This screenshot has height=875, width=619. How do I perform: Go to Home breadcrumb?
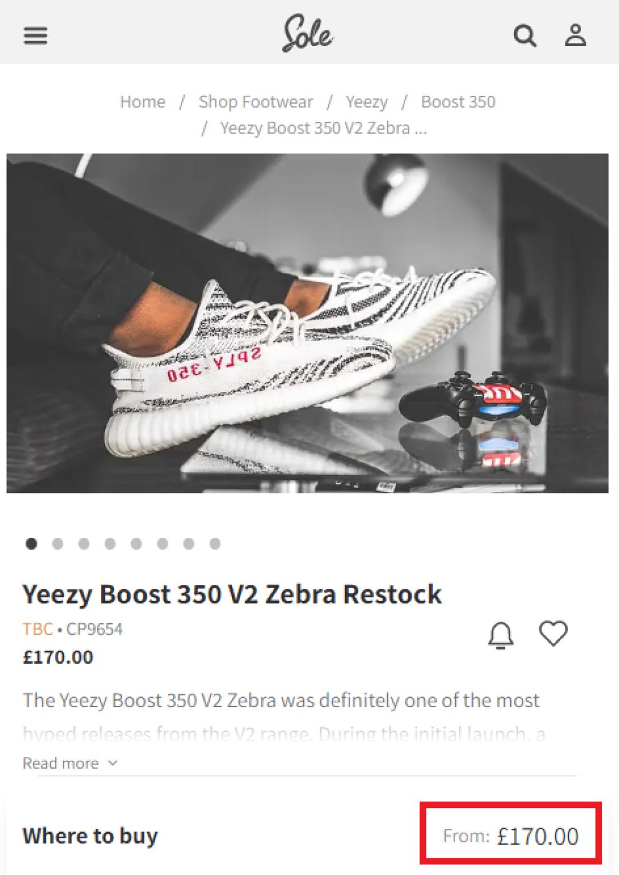(x=143, y=101)
